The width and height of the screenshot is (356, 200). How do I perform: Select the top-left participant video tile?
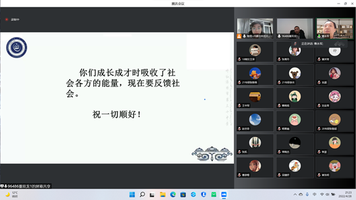pos(255,28)
